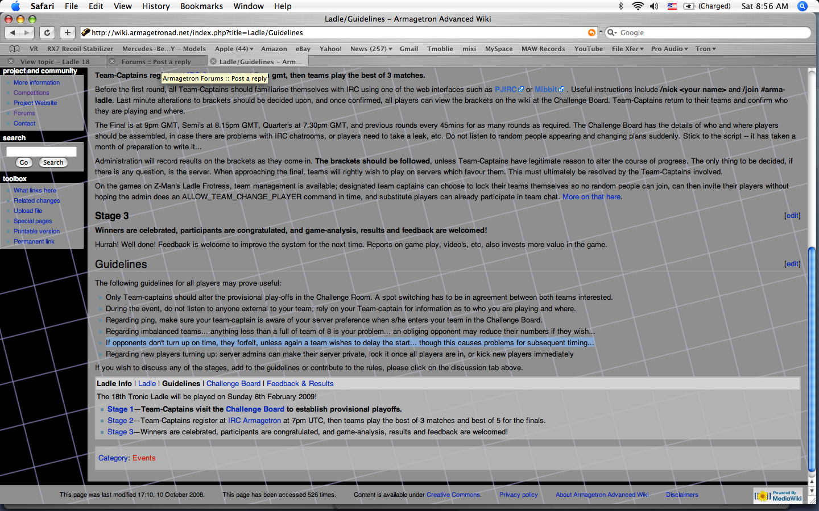The image size is (819, 511).
Task: Click the add bookmark plus button
Action: [x=67, y=32]
